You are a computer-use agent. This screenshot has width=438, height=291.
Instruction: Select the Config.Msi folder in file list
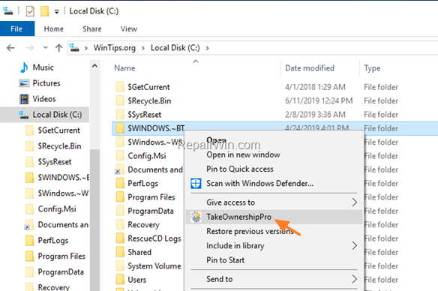pyautogui.click(x=147, y=156)
